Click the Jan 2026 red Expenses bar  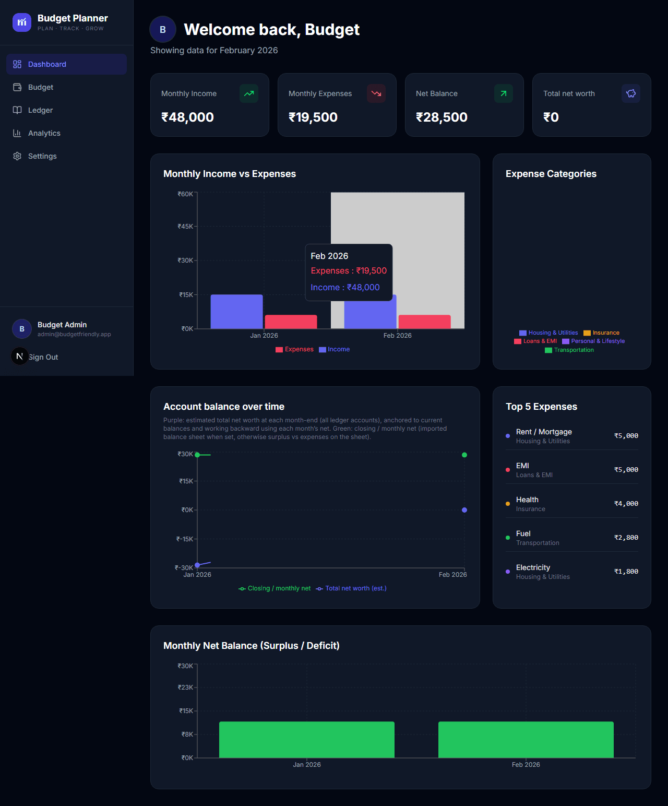[291, 322]
